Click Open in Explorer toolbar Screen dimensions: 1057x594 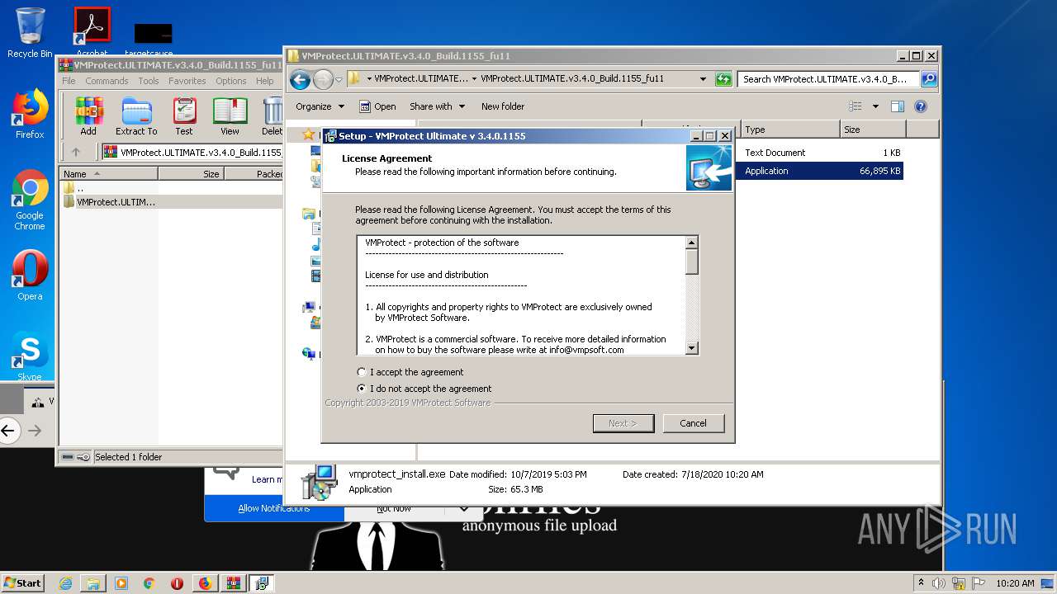377,106
